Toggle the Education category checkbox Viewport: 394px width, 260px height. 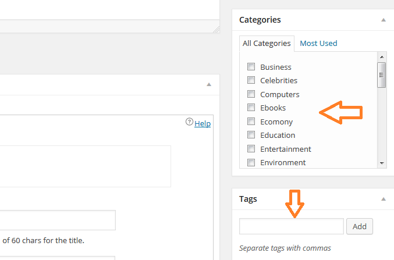[251, 135]
